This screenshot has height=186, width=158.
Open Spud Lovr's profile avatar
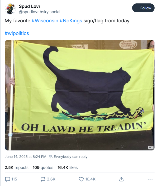click(x=10, y=9)
